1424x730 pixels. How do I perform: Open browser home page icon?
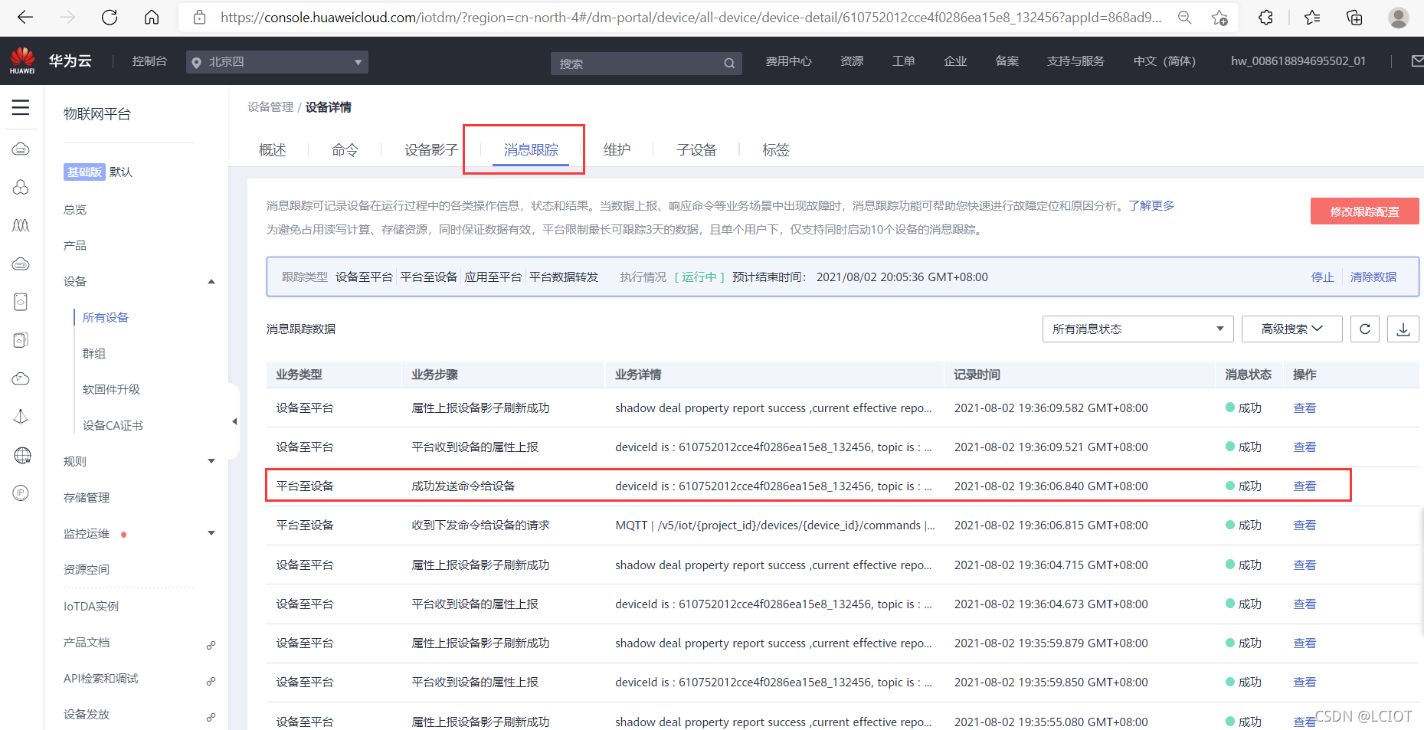coord(152,17)
